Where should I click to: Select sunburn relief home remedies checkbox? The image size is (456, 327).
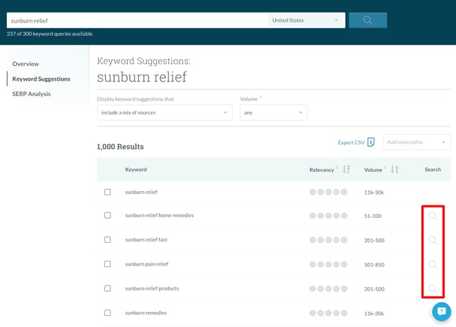click(x=108, y=215)
